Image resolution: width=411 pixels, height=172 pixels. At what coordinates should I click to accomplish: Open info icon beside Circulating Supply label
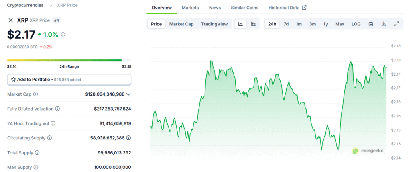coord(49,138)
